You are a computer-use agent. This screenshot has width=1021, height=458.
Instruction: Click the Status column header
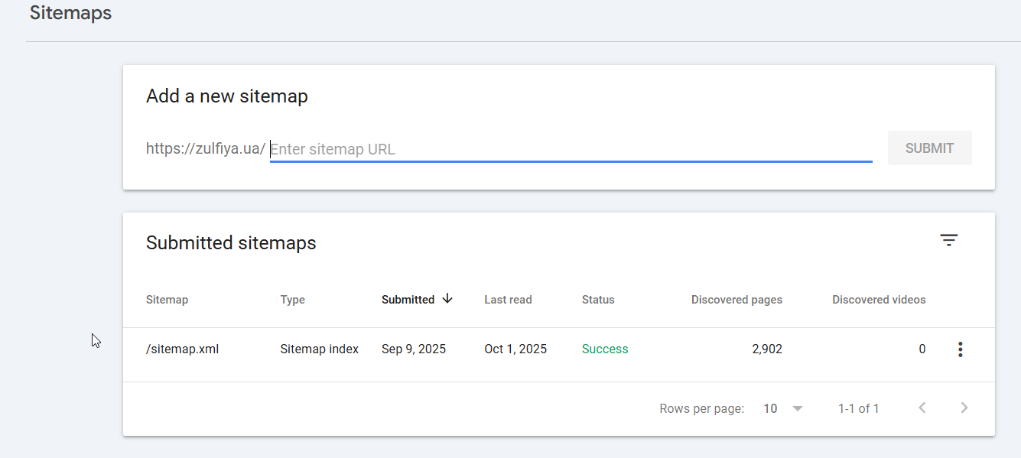click(x=598, y=300)
